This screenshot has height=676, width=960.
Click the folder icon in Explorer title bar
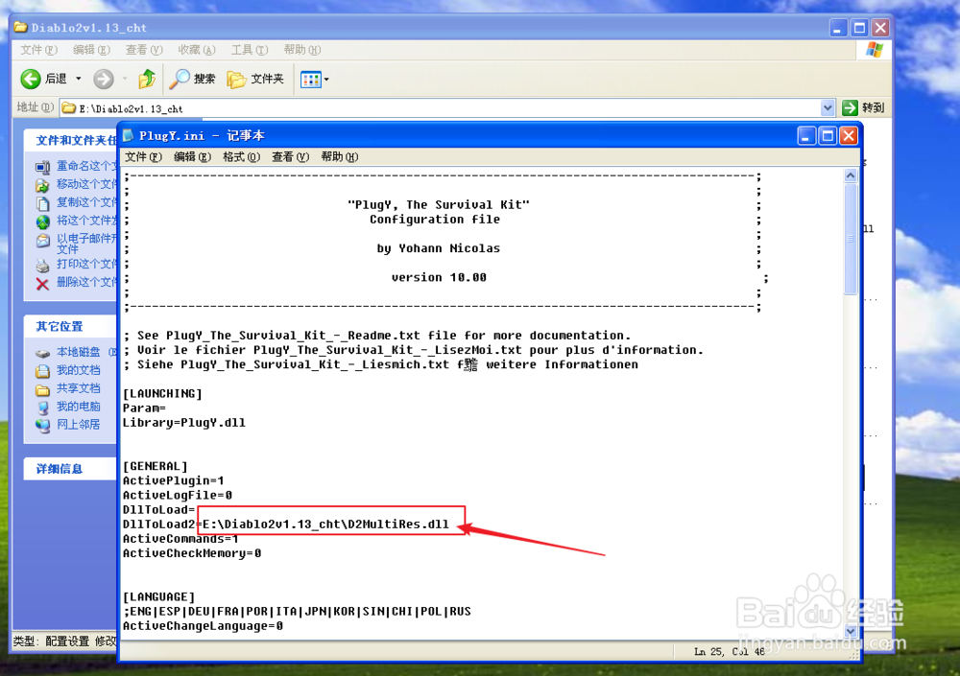pyautogui.click(x=21, y=27)
